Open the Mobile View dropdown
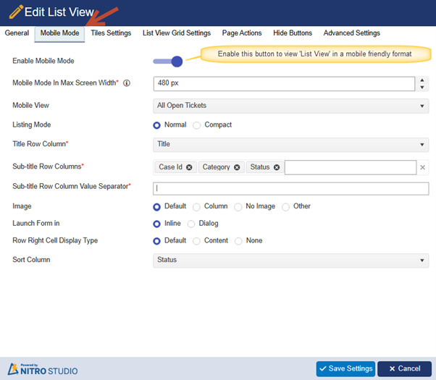436x380 pixels. pos(290,106)
